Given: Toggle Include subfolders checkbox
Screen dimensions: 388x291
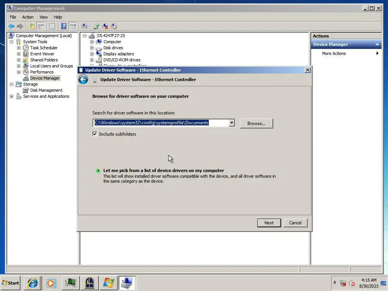Looking at the screenshot, I should click(95, 134).
